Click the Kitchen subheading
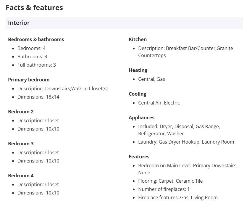 pos(138,39)
